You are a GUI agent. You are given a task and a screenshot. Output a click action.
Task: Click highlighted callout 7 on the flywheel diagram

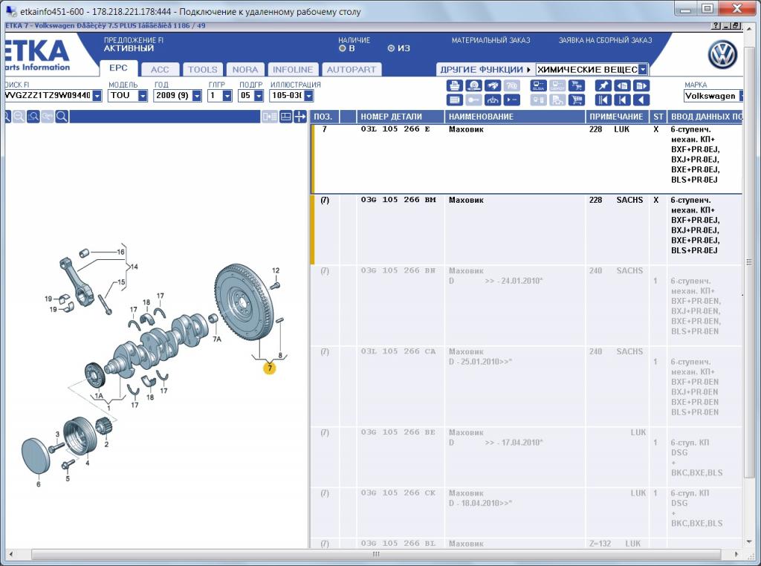click(x=270, y=368)
